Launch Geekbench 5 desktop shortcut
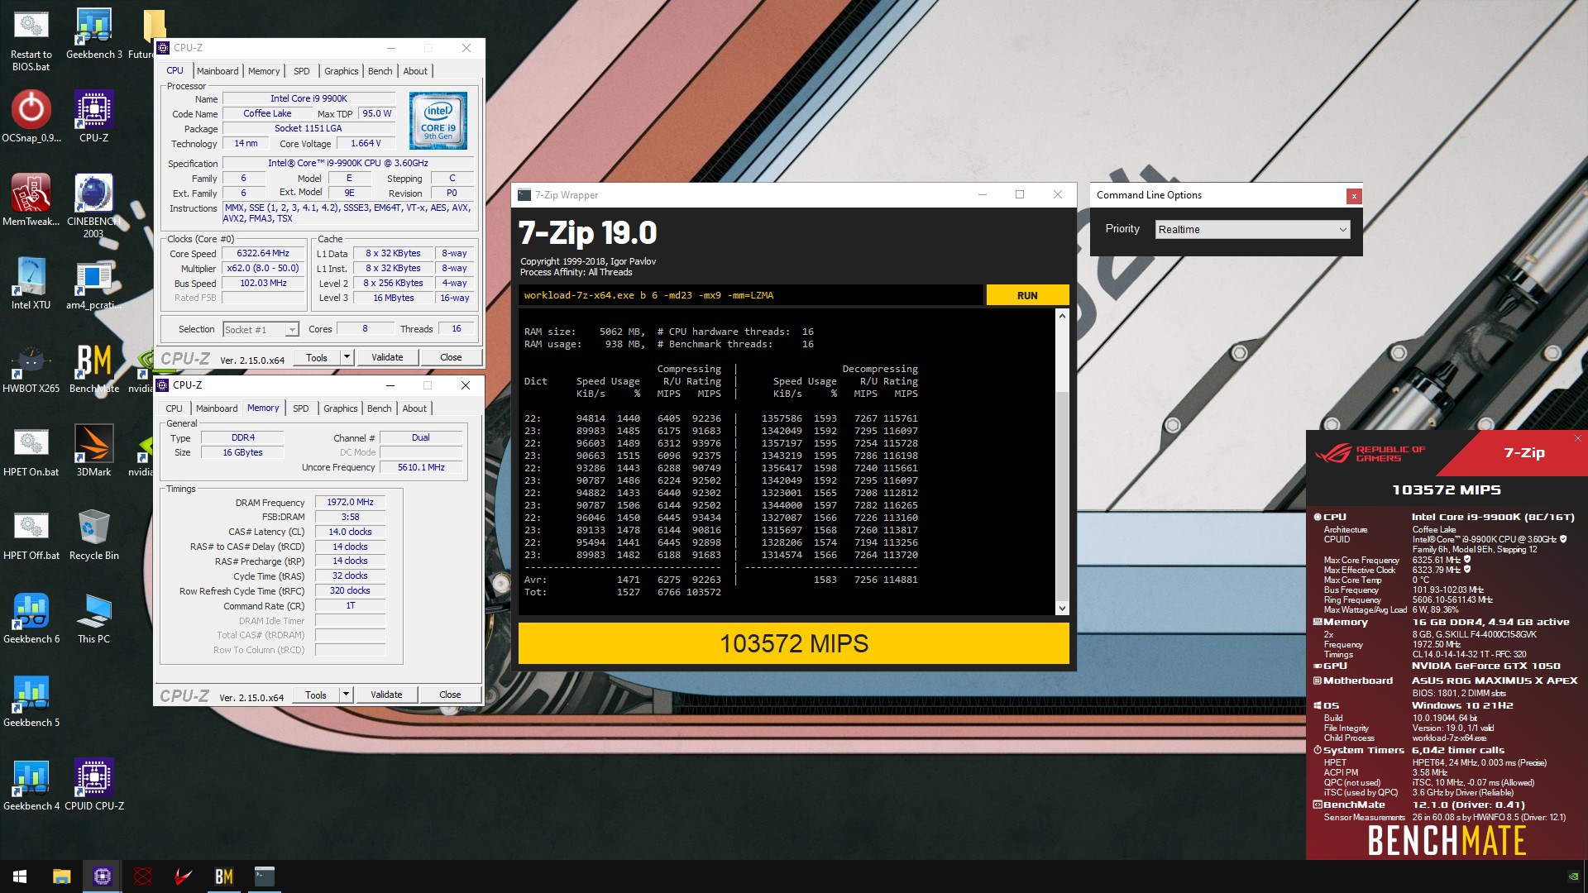The height and width of the screenshot is (893, 1588). 31,701
